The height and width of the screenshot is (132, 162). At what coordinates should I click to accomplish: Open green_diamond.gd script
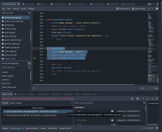pyautogui.click(x=16, y=40)
